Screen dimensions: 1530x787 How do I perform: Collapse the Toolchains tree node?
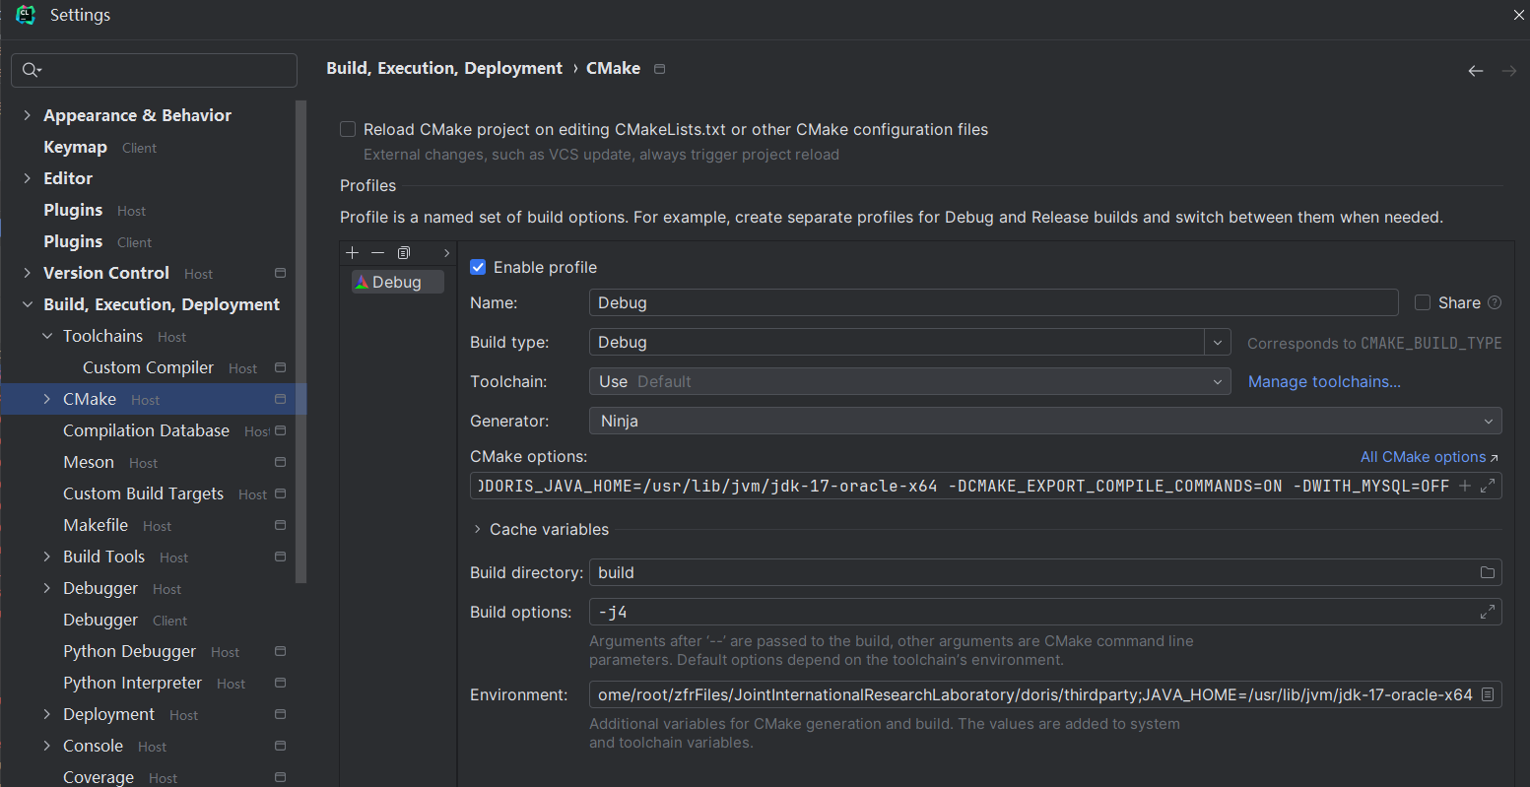47,336
